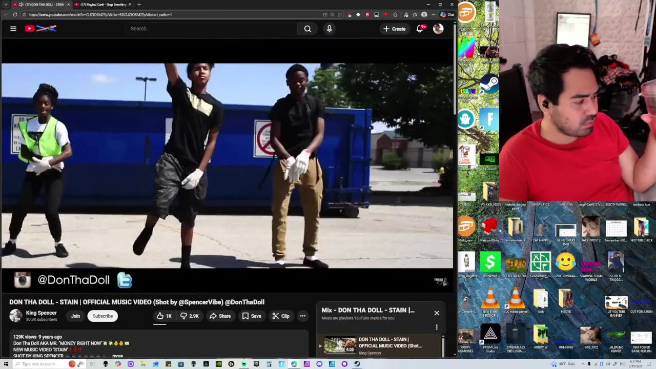Image resolution: width=656 pixels, height=369 pixels.
Task: Start voice search with the microphone
Action: click(330, 29)
